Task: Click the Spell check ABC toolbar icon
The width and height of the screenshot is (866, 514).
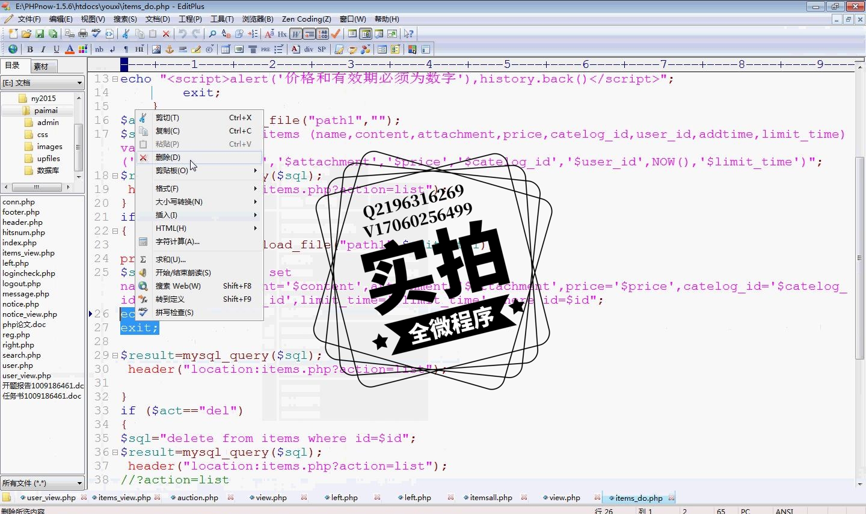Action: (96, 34)
